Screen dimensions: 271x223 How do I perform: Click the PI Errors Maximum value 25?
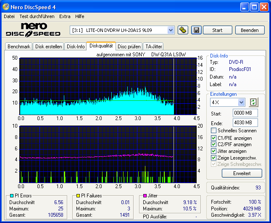coord(61,209)
